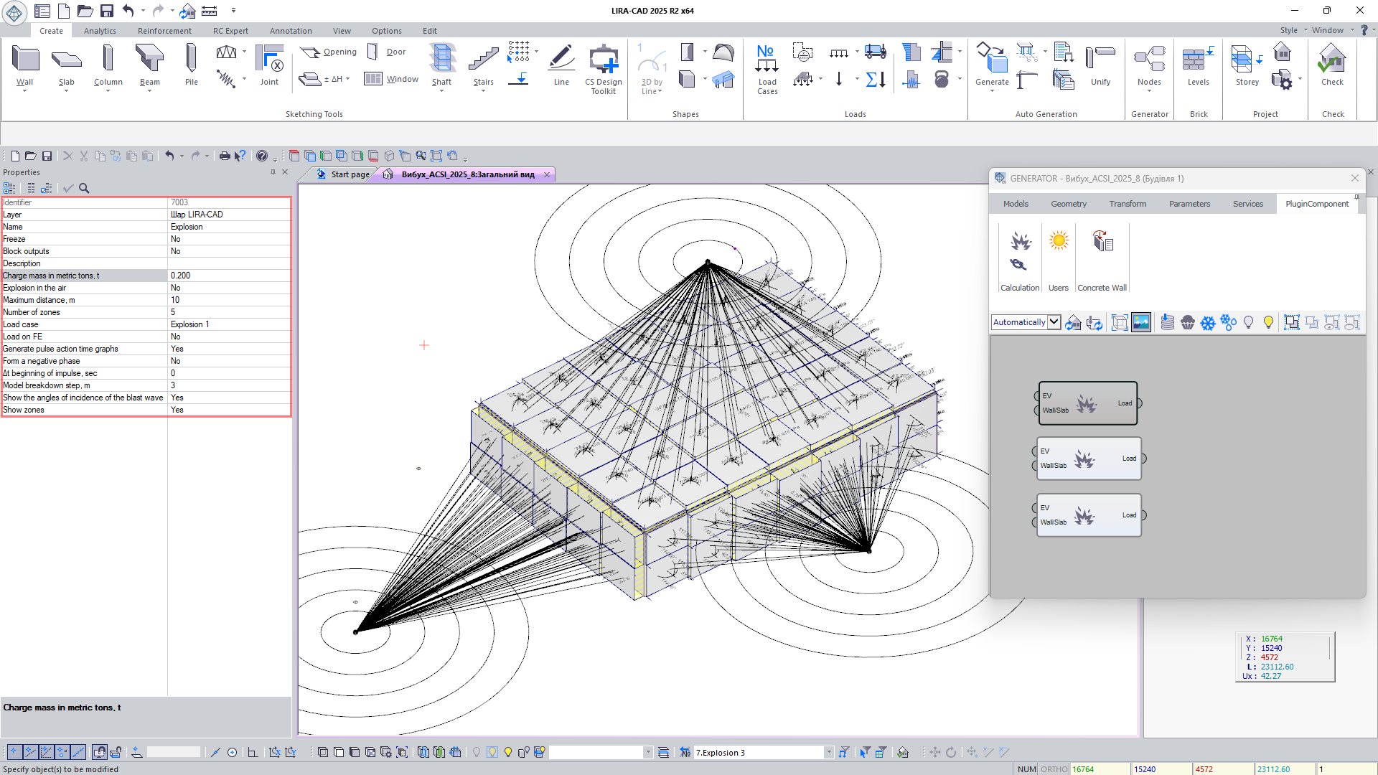Screen dimensions: 1378x775
Task: Toggle the picture background view button
Action: pyautogui.click(x=1140, y=323)
